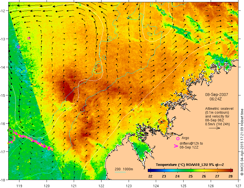Click the 123 longitude axis tick label

point(129,186)
